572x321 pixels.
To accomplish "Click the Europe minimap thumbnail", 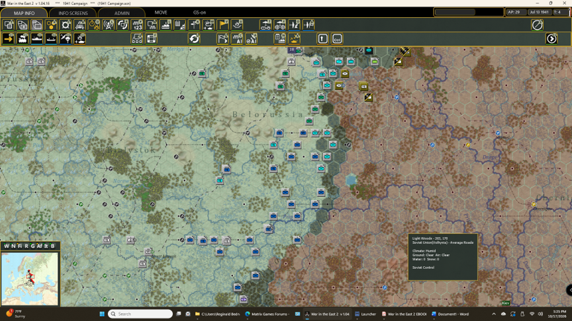I will point(30,279).
